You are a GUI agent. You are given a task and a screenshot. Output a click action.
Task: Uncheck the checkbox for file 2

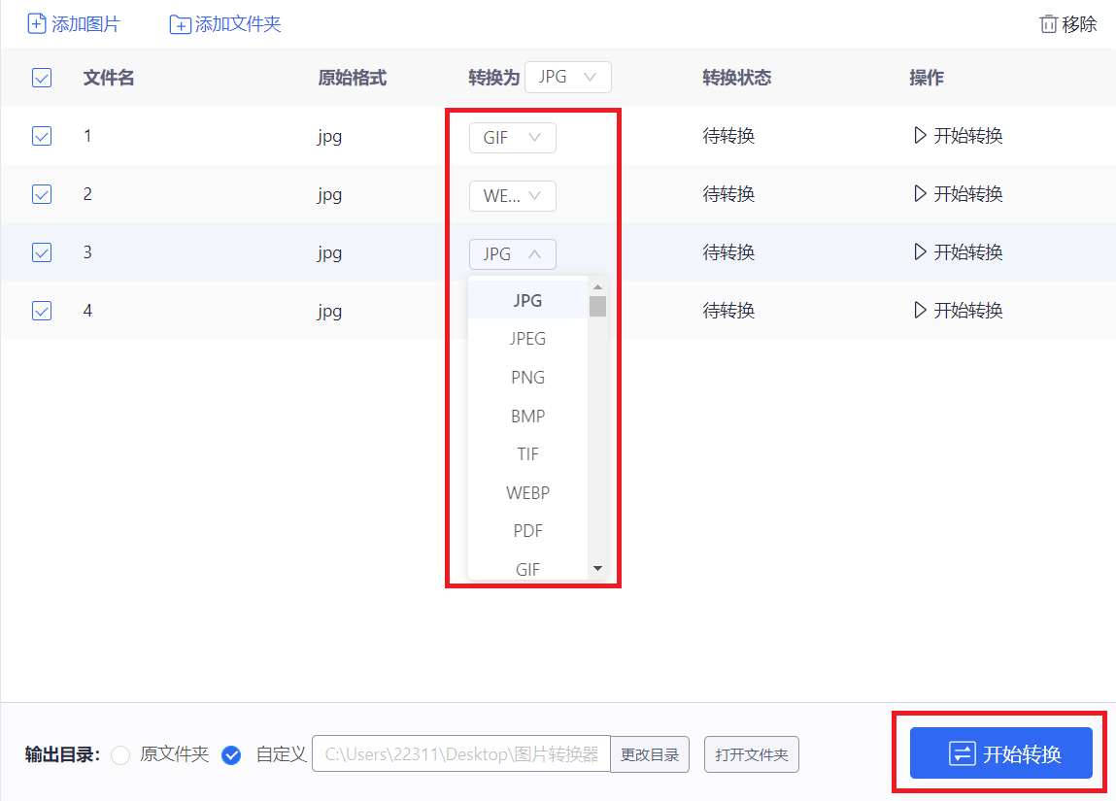click(42, 194)
